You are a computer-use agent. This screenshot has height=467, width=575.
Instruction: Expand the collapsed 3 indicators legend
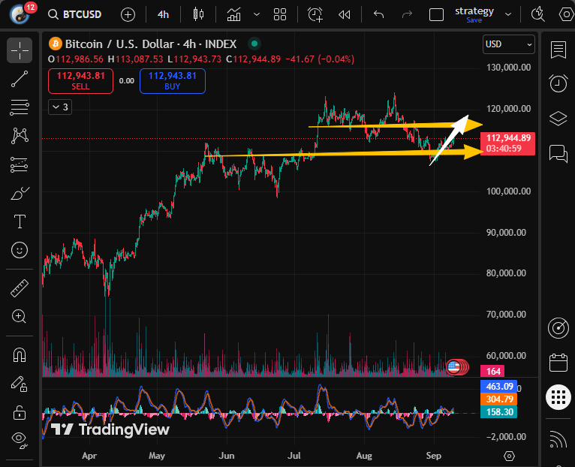[60, 107]
